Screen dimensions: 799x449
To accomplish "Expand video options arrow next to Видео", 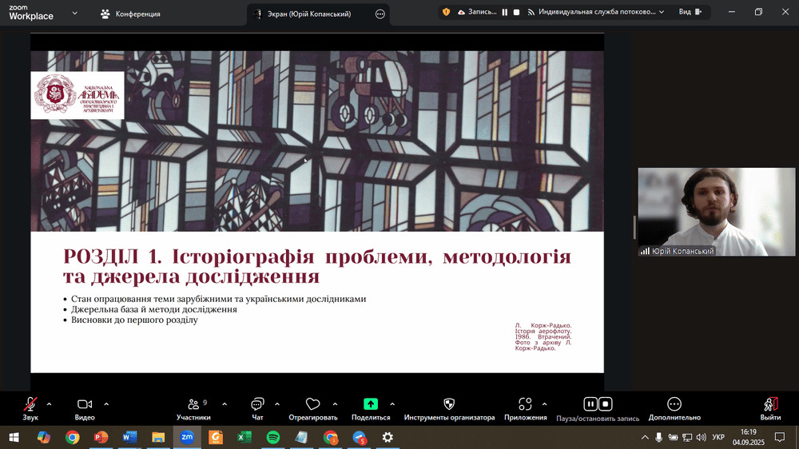I will [x=106, y=403].
